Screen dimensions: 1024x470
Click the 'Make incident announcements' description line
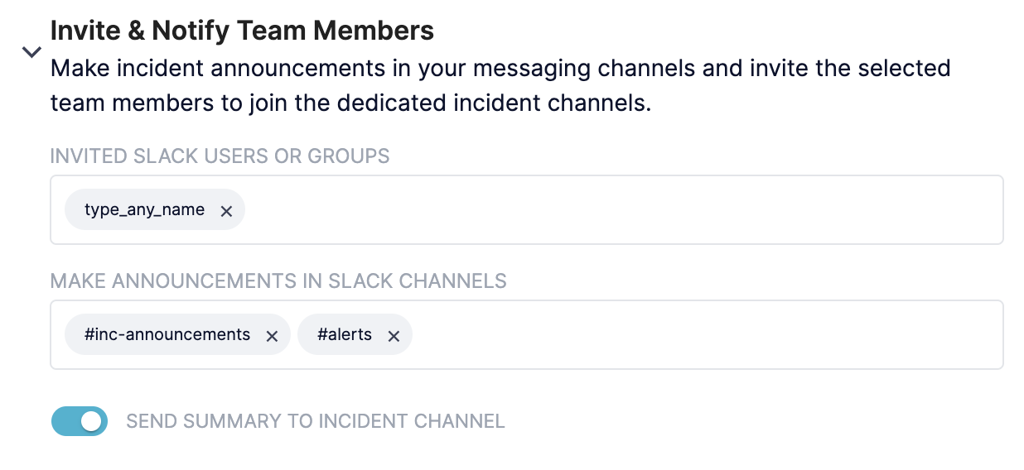point(500,68)
